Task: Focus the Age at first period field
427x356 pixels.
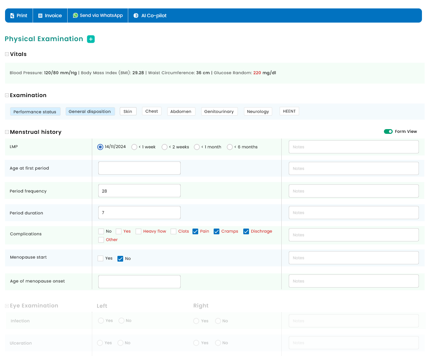Action: click(139, 168)
